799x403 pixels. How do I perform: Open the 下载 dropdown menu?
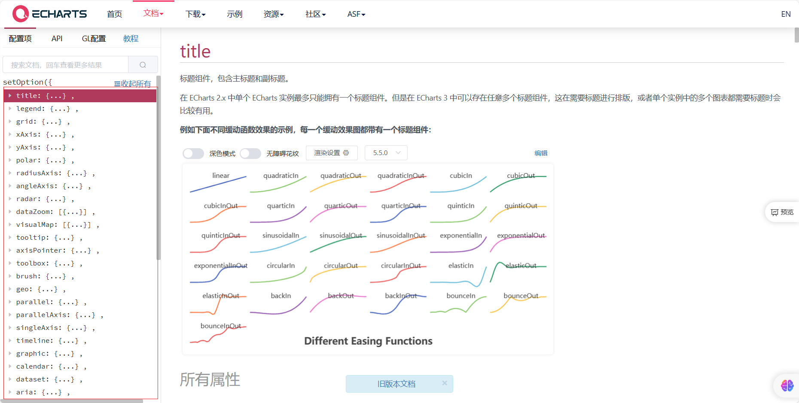[x=195, y=14]
